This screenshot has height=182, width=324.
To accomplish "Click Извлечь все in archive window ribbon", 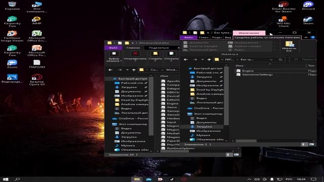I will [x=289, y=46].
